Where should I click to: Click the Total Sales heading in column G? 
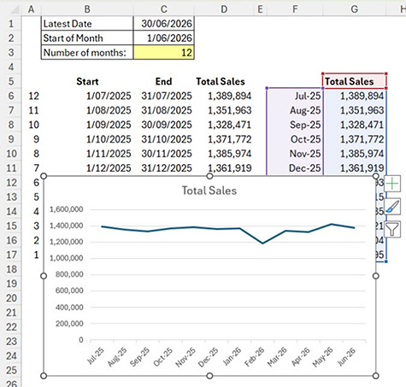point(355,81)
